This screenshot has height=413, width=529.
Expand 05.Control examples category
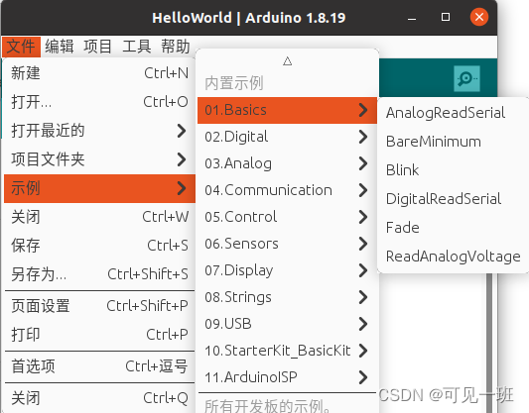[287, 217]
